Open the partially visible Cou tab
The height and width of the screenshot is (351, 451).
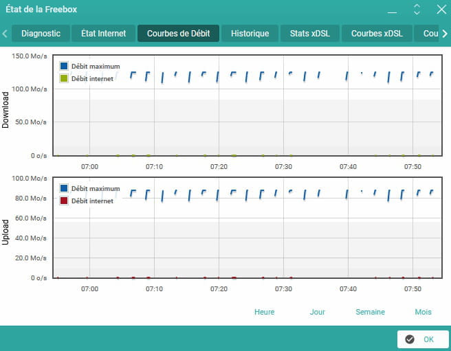tap(427, 34)
